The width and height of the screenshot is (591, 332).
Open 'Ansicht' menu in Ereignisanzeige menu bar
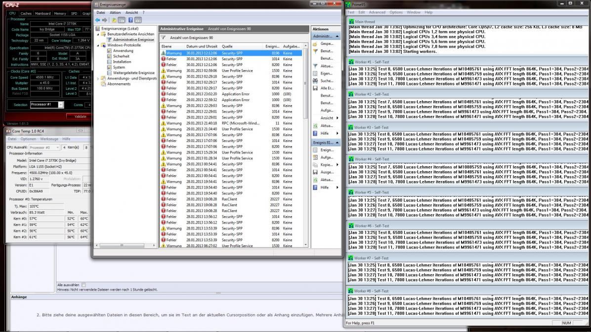click(131, 12)
